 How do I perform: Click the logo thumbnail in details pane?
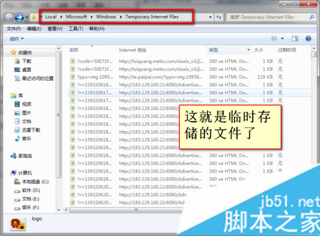click(x=18, y=224)
